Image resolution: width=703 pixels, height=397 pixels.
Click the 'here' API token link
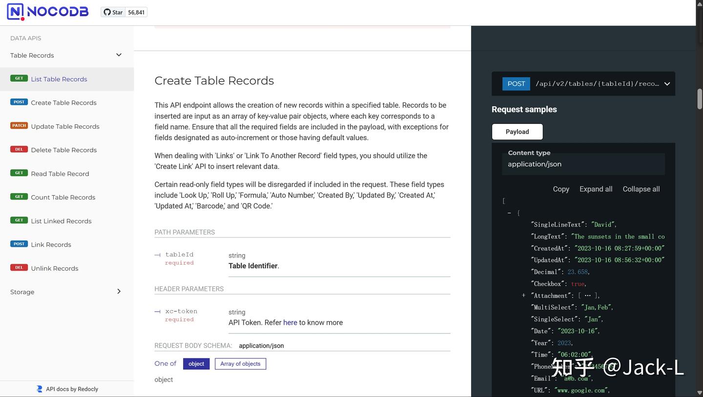pyautogui.click(x=290, y=322)
